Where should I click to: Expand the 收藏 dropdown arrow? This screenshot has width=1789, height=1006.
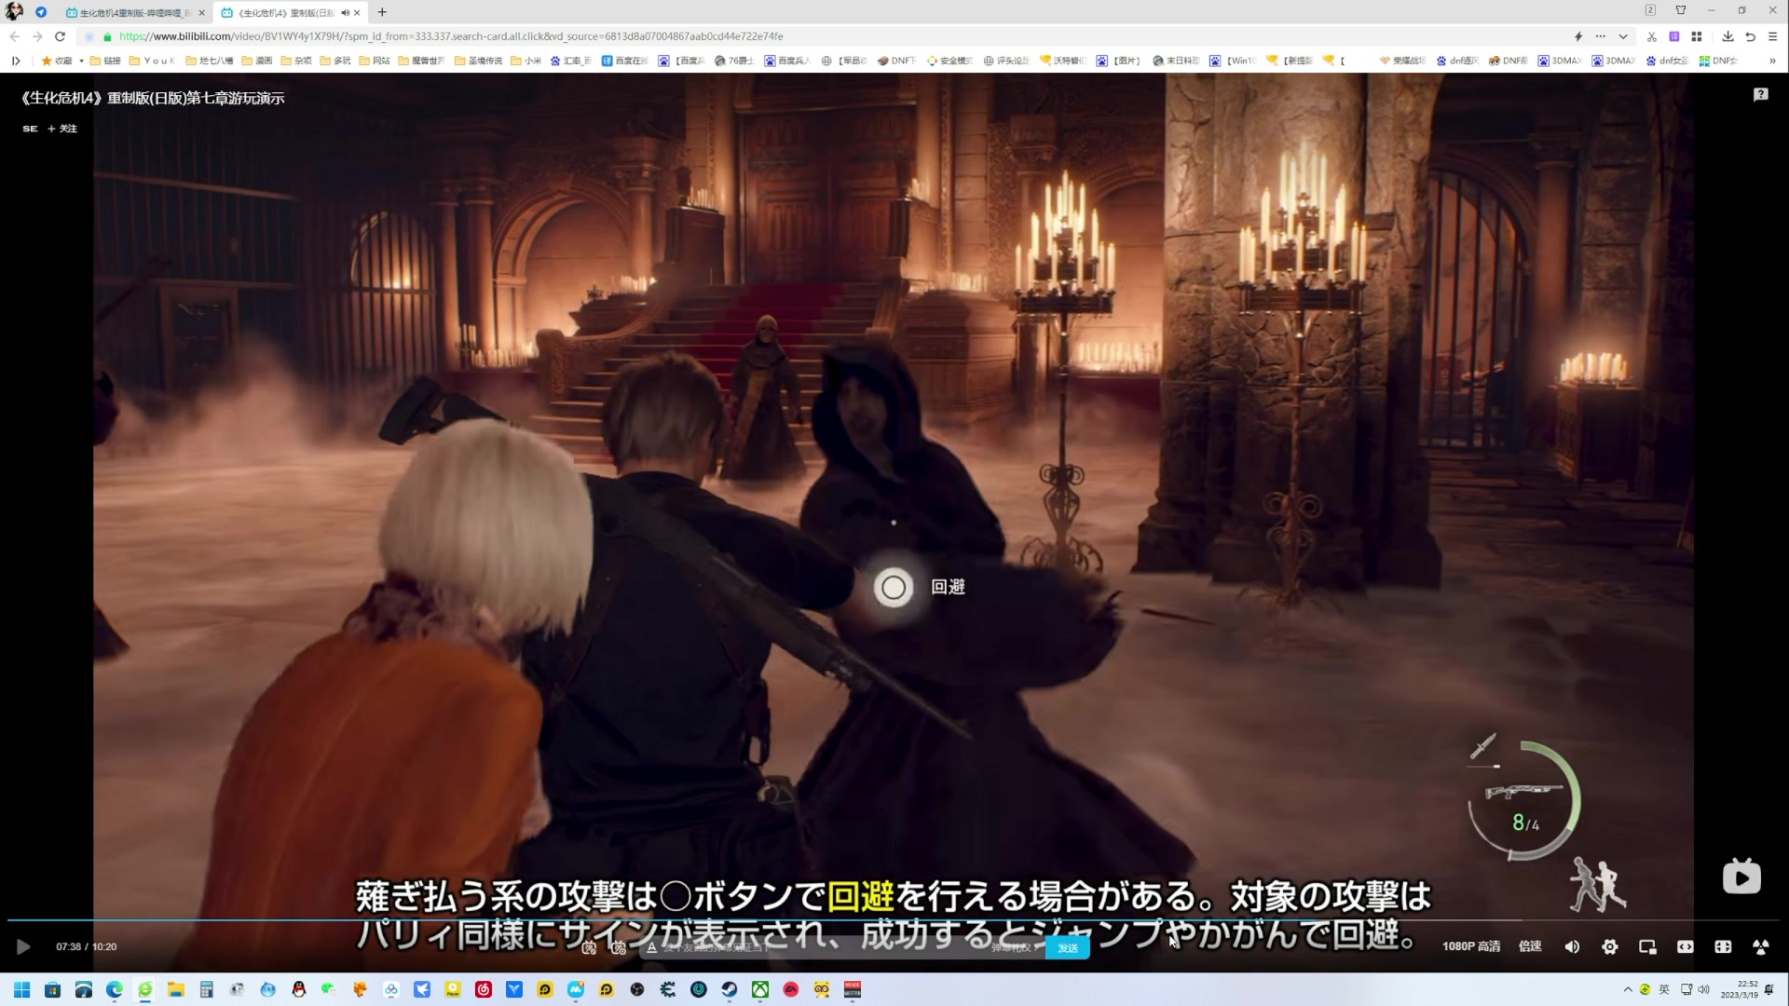(81, 61)
